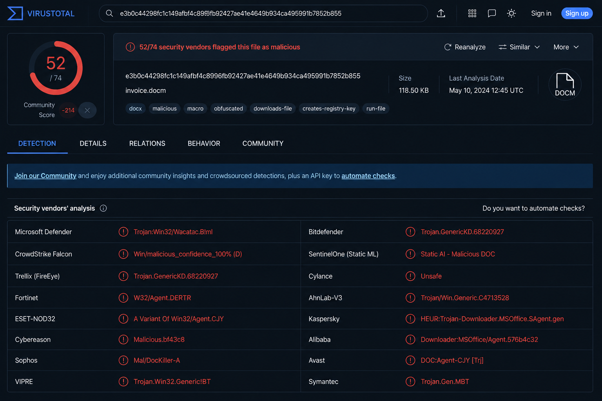Click alert icon for AhnLab-V3 result
Image resolution: width=602 pixels, height=401 pixels.
point(410,298)
